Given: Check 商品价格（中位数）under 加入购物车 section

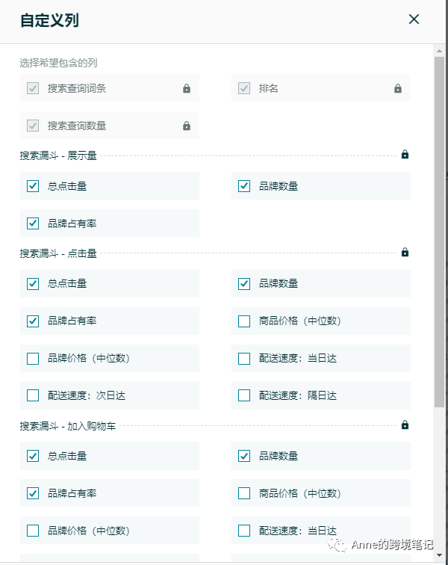Looking at the screenshot, I should point(244,493).
